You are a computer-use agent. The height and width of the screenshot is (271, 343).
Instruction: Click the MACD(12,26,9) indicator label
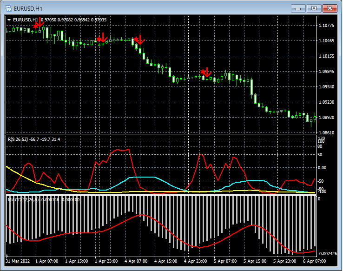pyautogui.click(x=23, y=199)
